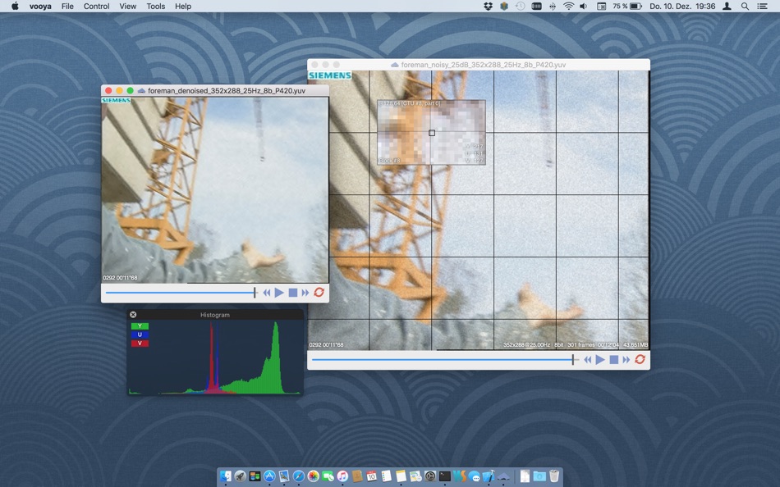The image size is (780, 487).
Task: Rewind in the foreman_noisy window
Action: (588, 359)
